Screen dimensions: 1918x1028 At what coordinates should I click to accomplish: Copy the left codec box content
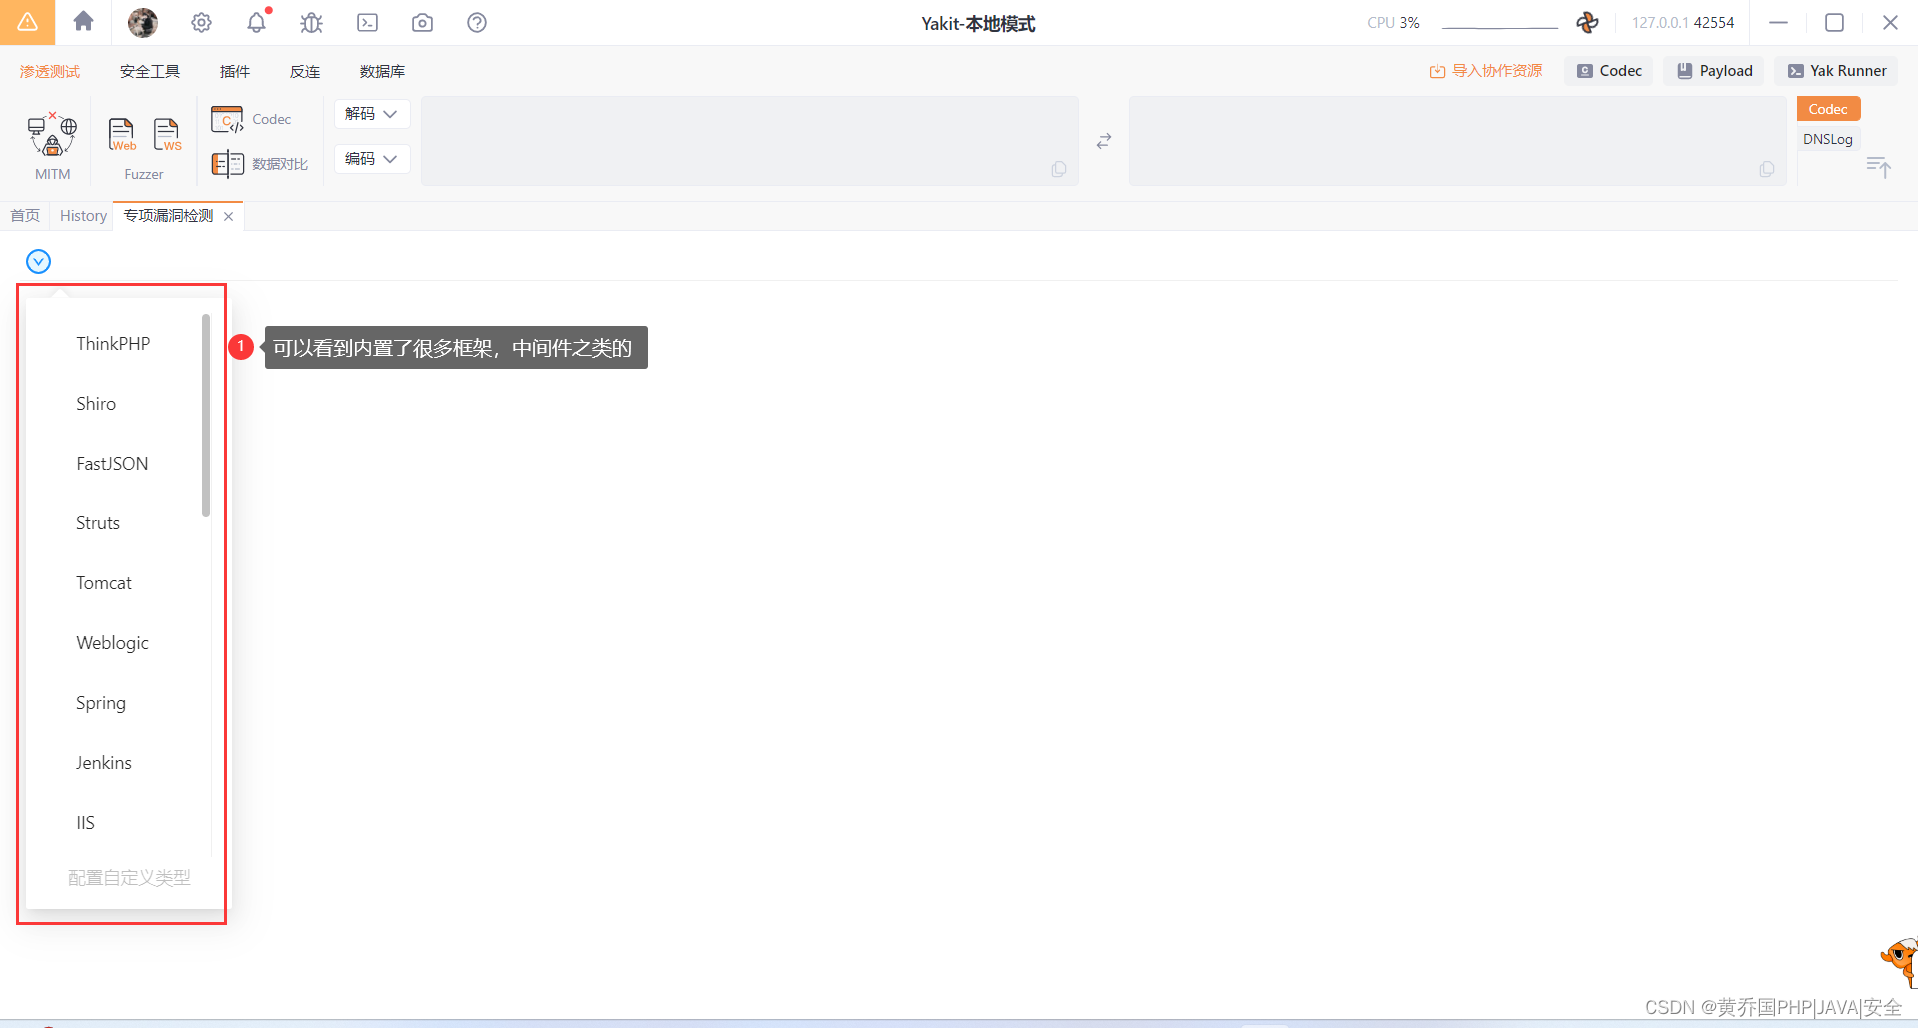click(1059, 169)
